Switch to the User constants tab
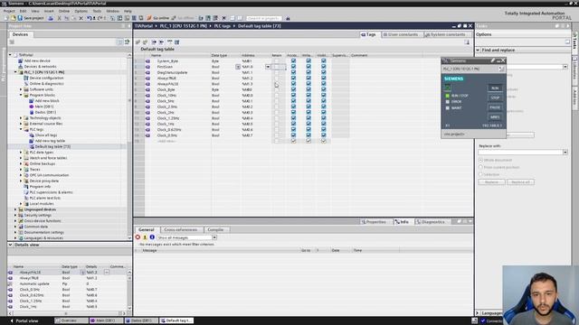The width and height of the screenshot is (579, 325). [401, 34]
